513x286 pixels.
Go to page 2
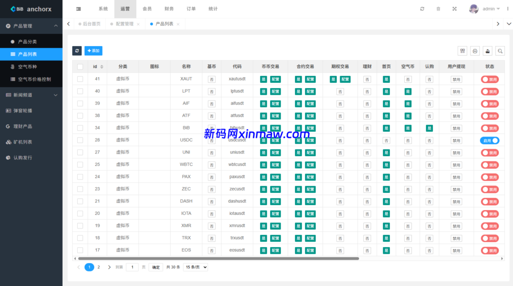click(99, 267)
